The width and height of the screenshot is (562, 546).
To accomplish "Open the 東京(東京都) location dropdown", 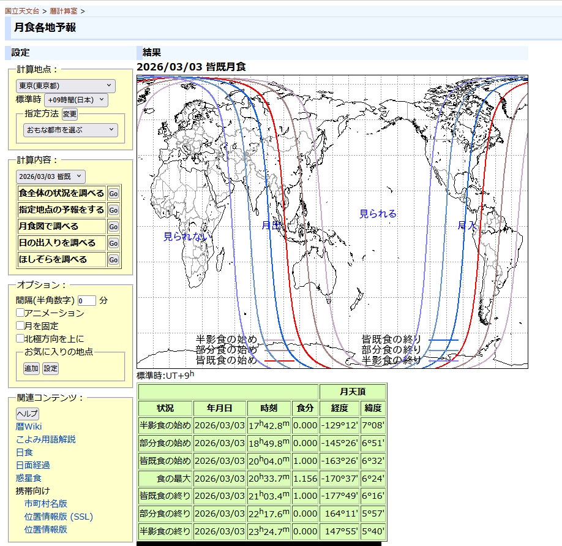I will [66, 86].
